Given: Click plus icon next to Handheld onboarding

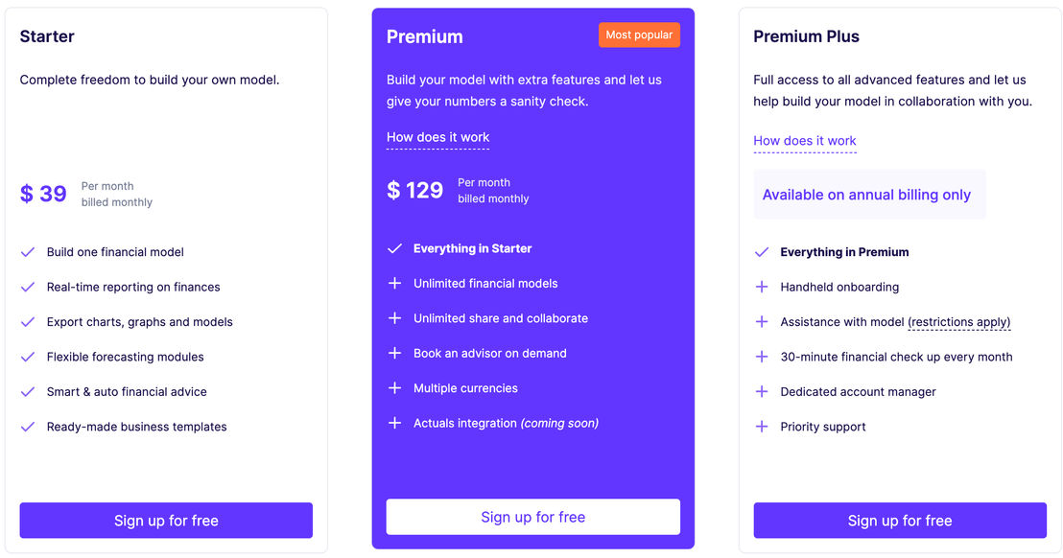Looking at the screenshot, I should [762, 287].
